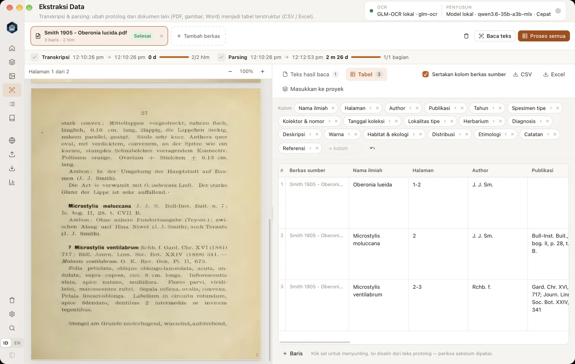Move Tahun column left with its chevron
575x364 pixels.
coord(493,108)
